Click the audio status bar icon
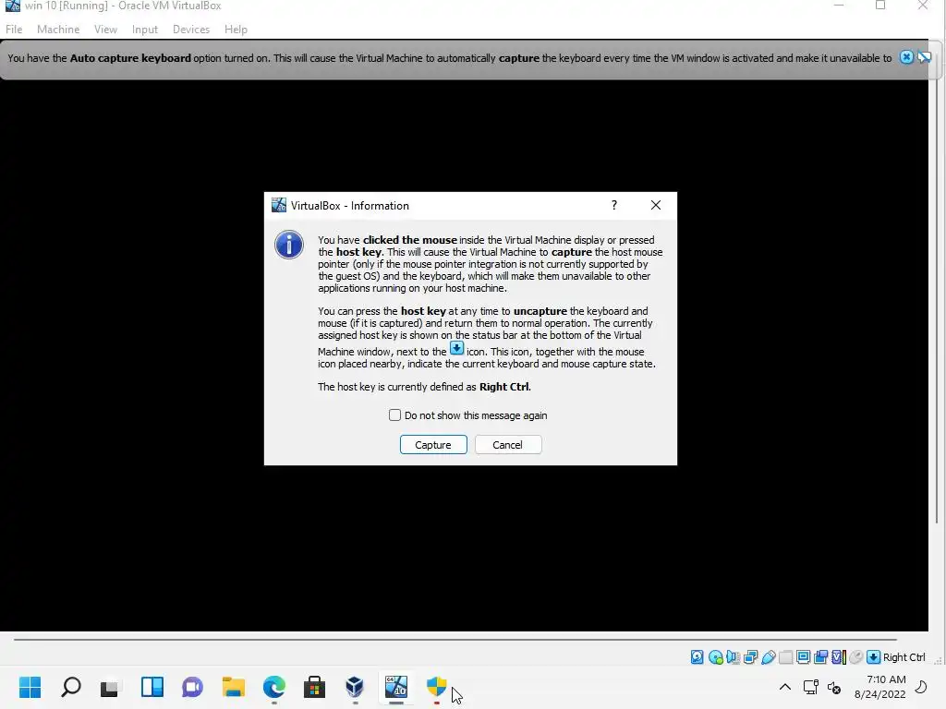Image resolution: width=946 pixels, height=709 pixels. click(x=733, y=657)
